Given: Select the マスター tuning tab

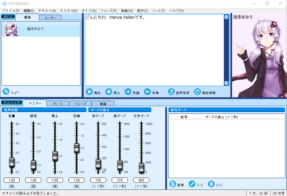Looking at the screenshot, I should point(35,104).
